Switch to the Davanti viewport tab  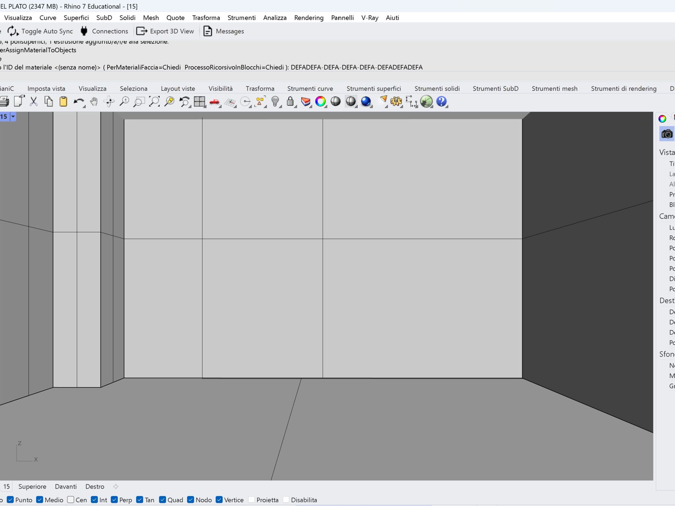click(x=66, y=487)
